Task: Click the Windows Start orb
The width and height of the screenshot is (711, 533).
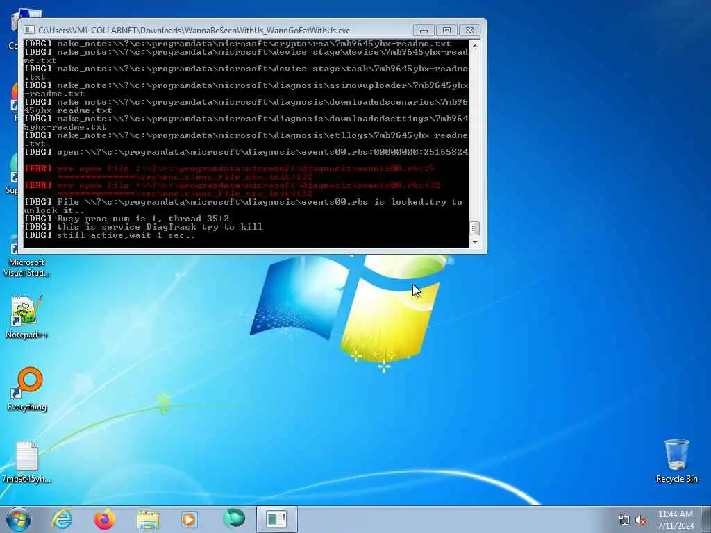Action: (19, 519)
